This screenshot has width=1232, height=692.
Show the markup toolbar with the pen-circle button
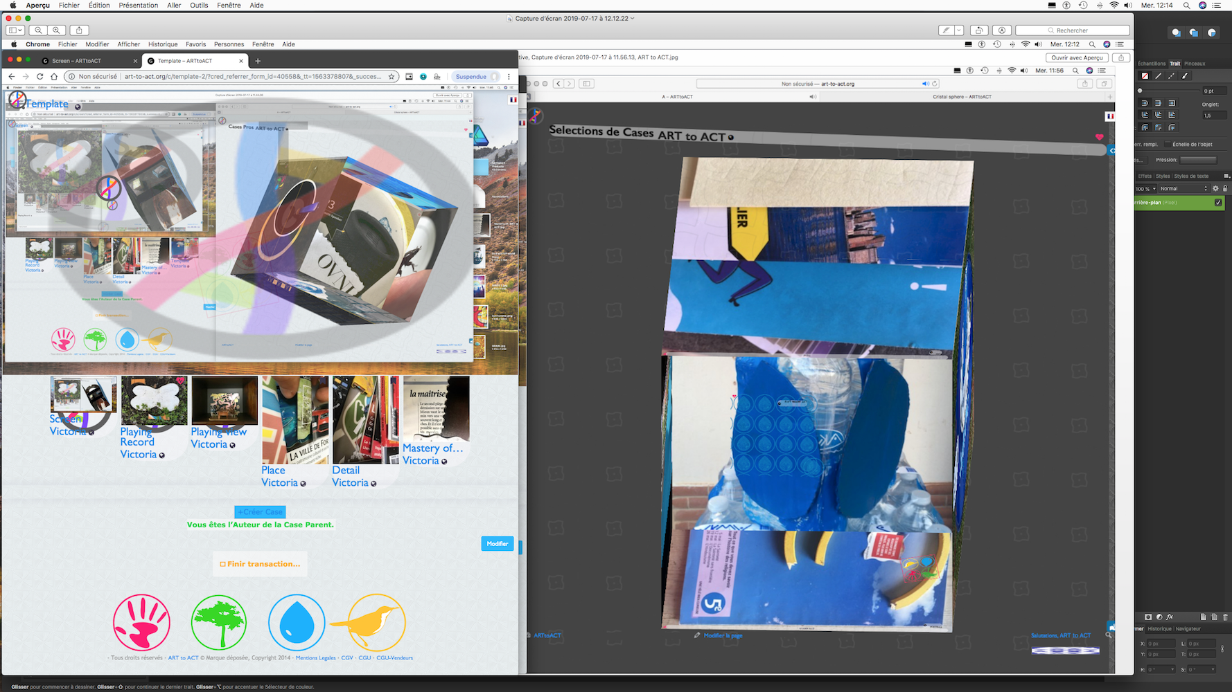[1002, 30]
